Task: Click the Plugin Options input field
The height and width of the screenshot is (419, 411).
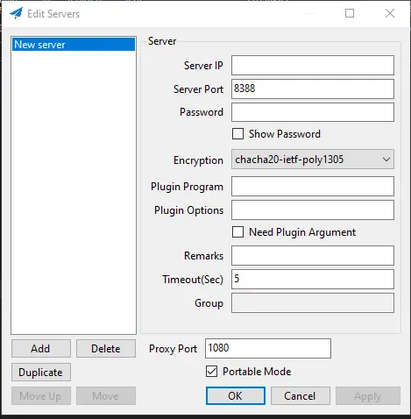Action: point(313,209)
